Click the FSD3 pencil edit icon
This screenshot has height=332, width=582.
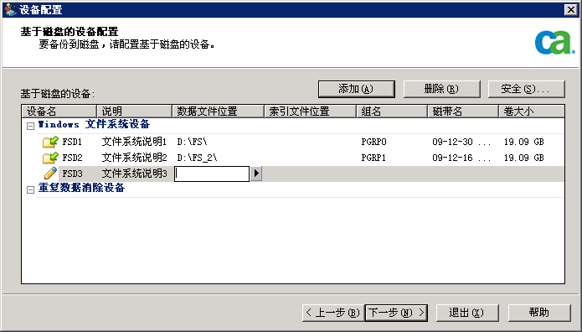(x=50, y=174)
